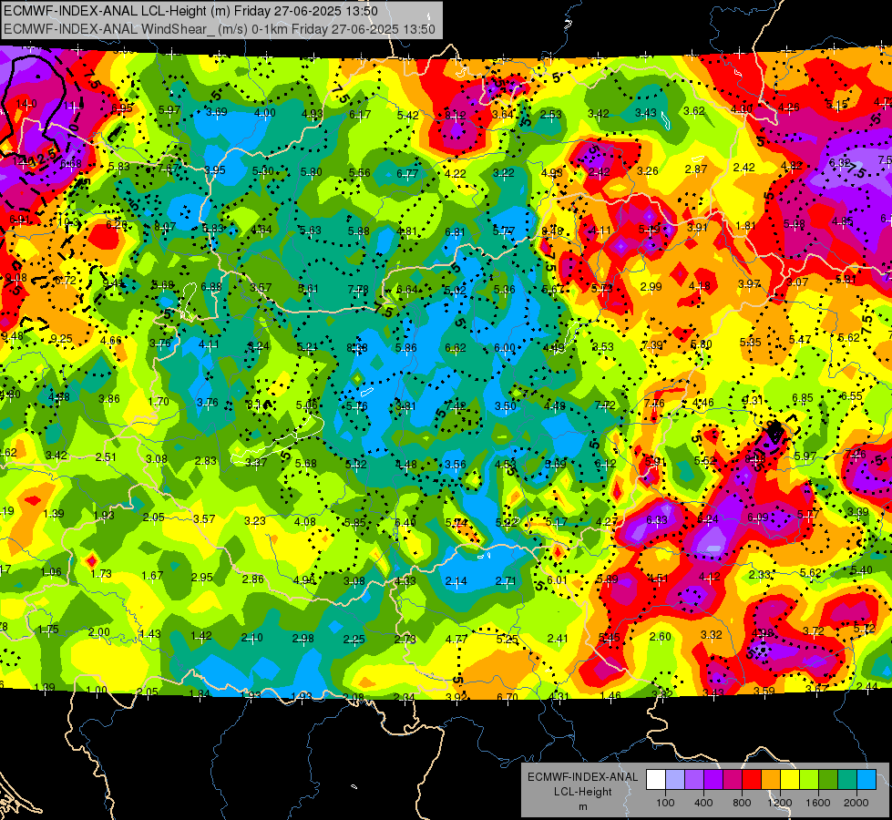Click the legend label 'LCL-Height'
Screen dimensions: 892x820
pos(582,792)
